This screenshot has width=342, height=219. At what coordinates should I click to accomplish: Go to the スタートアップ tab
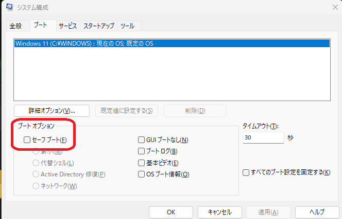(98, 26)
